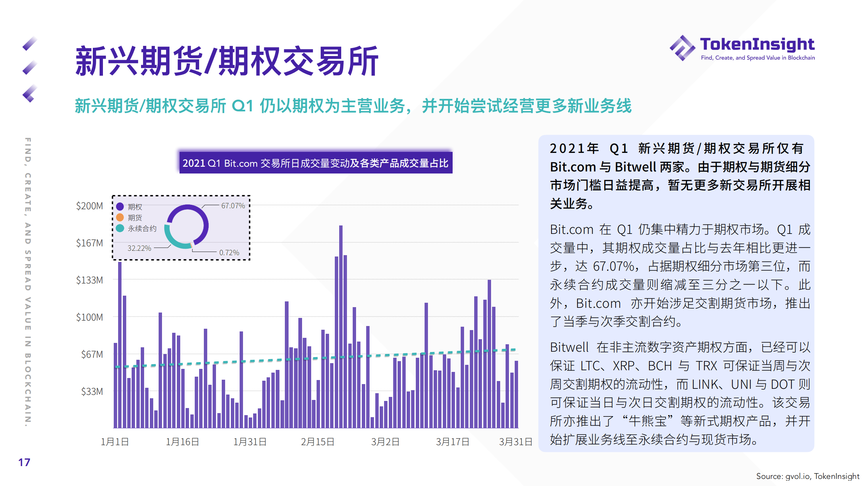The height and width of the screenshot is (486, 864).
Task: Click the teal 永续合约 legend dot
Action: (x=120, y=228)
